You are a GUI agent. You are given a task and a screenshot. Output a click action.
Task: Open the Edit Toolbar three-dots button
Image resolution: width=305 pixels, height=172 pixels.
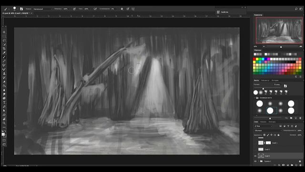(4, 128)
